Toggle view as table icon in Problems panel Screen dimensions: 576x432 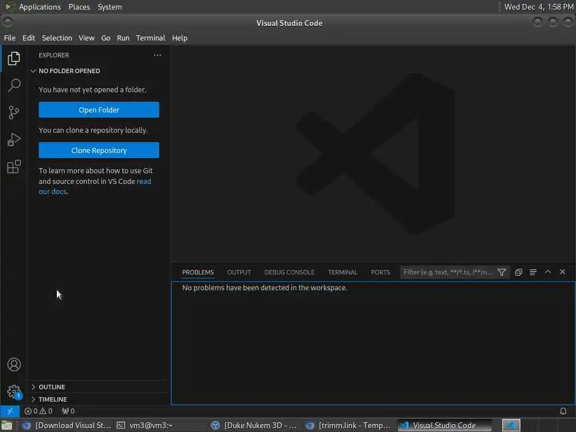point(533,272)
